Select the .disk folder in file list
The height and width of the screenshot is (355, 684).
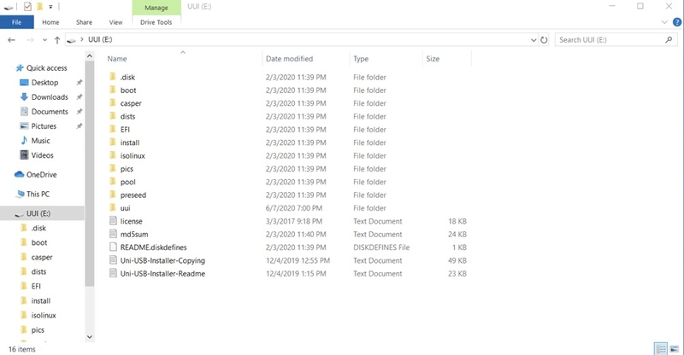click(x=127, y=77)
